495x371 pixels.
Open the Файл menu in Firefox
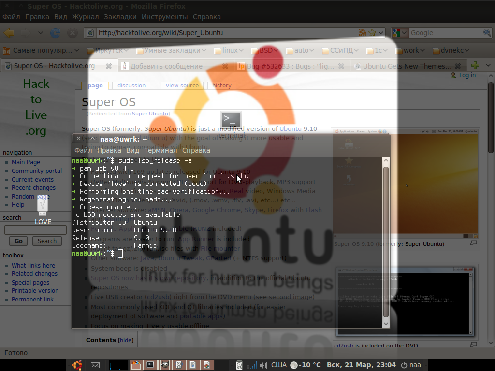click(12, 17)
